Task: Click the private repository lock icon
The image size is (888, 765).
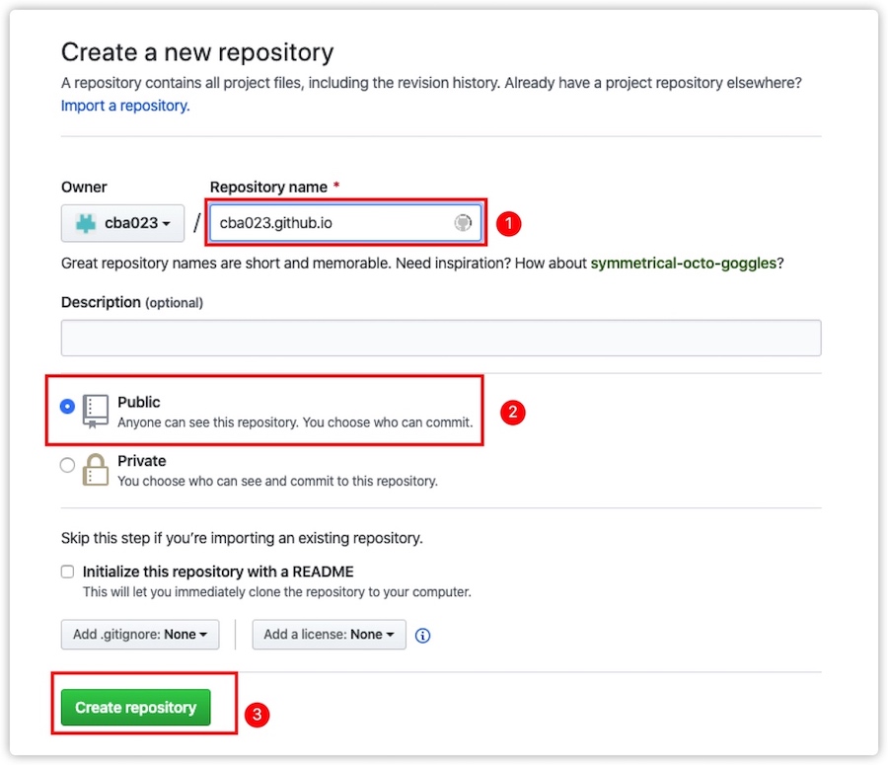Action: (x=95, y=470)
